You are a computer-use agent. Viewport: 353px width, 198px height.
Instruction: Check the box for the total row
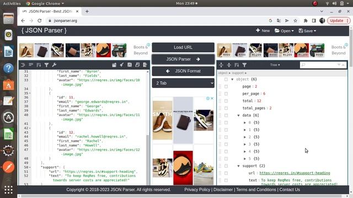[226, 101]
